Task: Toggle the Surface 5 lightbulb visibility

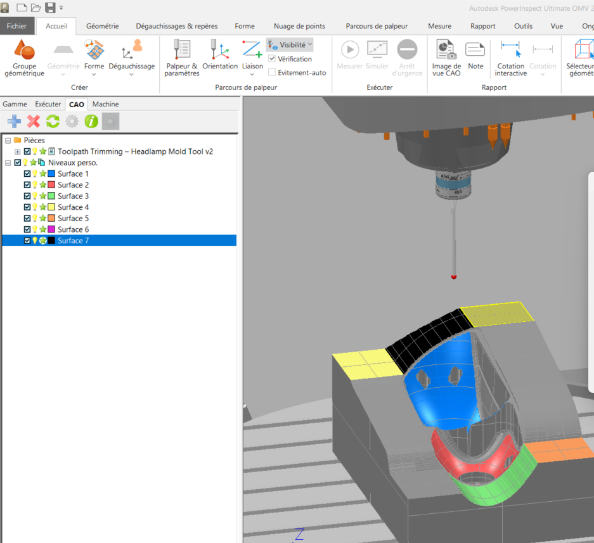Action: [36, 219]
